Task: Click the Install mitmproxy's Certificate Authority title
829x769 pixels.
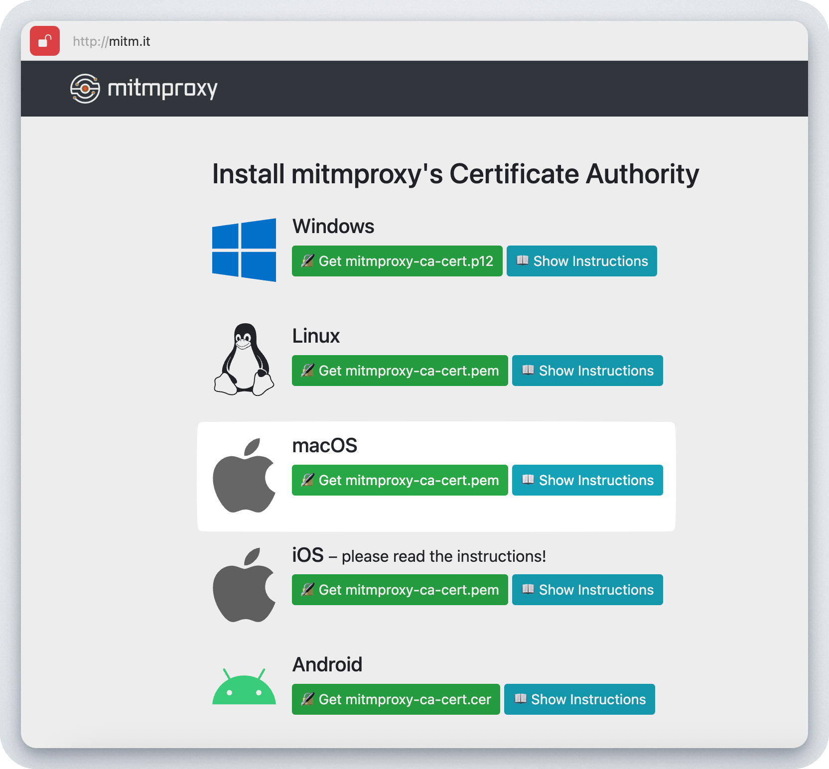Action: tap(455, 174)
